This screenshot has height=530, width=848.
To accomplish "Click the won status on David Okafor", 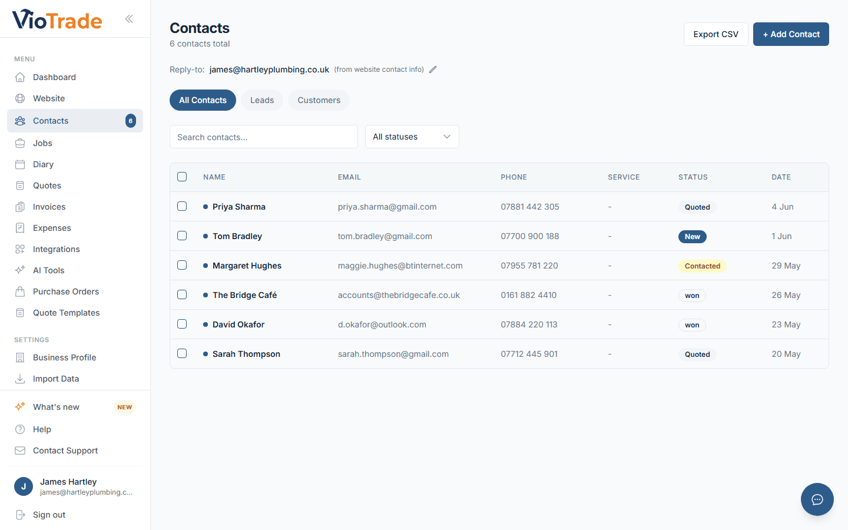I will pyautogui.click(x=692, y=325).
